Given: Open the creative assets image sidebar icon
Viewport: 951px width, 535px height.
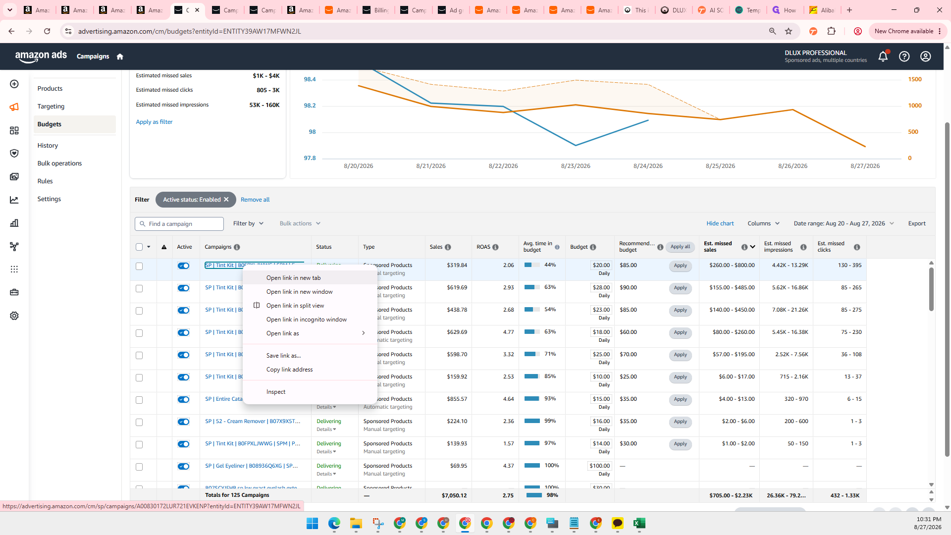Looking at the screenshot, I should pyautogui.click(x=14, y=177).
